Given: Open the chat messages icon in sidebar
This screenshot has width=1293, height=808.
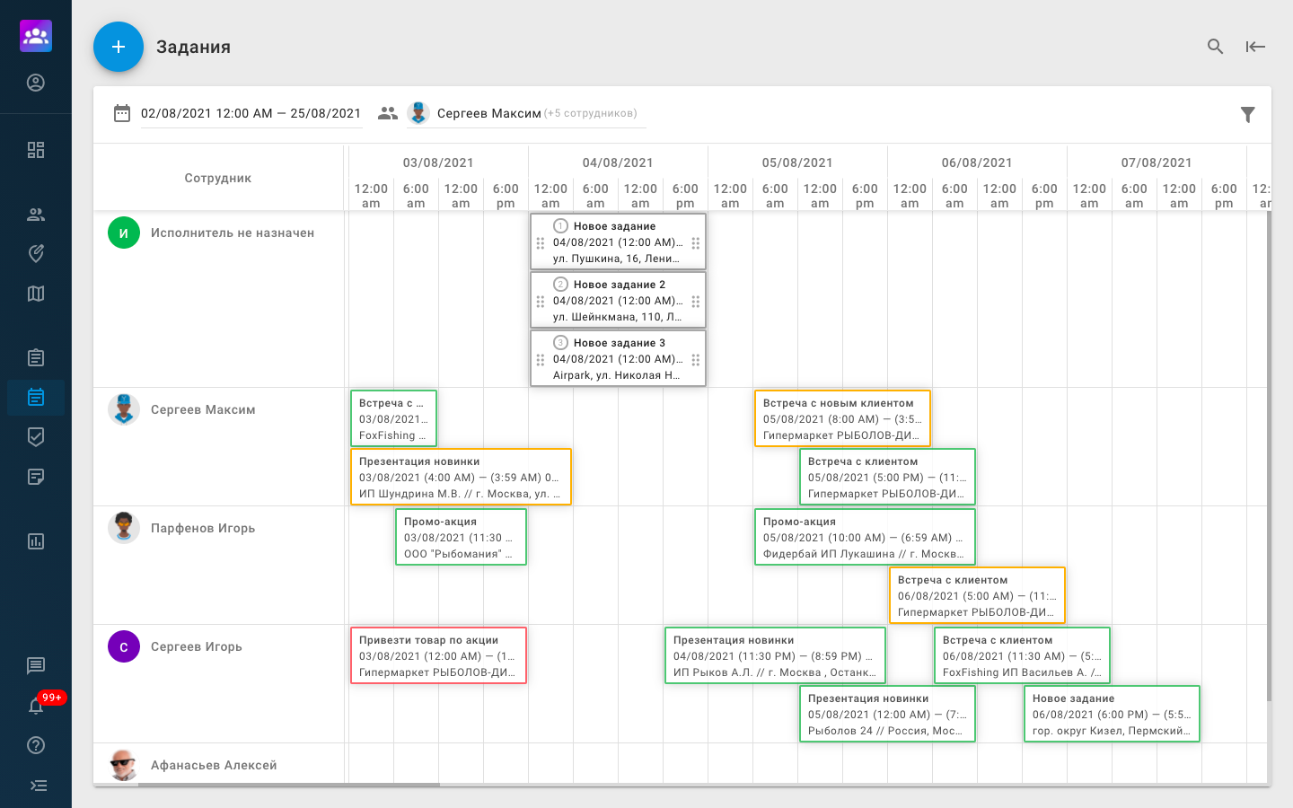Looking at the screenshot, I should [x=36, y=665].
